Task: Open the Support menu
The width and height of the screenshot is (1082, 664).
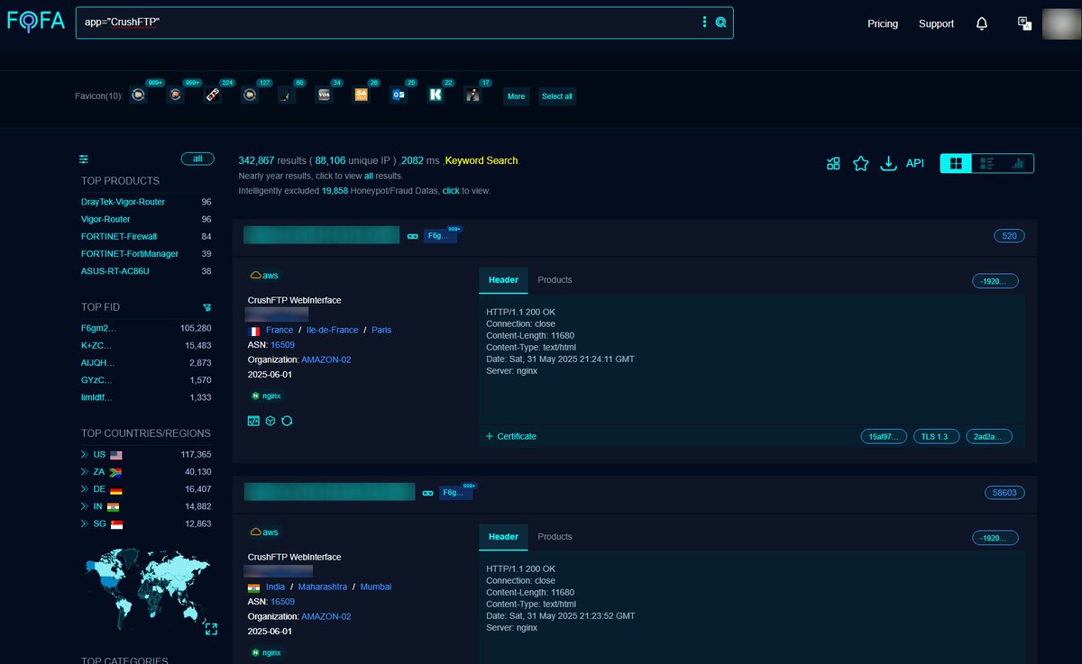Action: 936,23
